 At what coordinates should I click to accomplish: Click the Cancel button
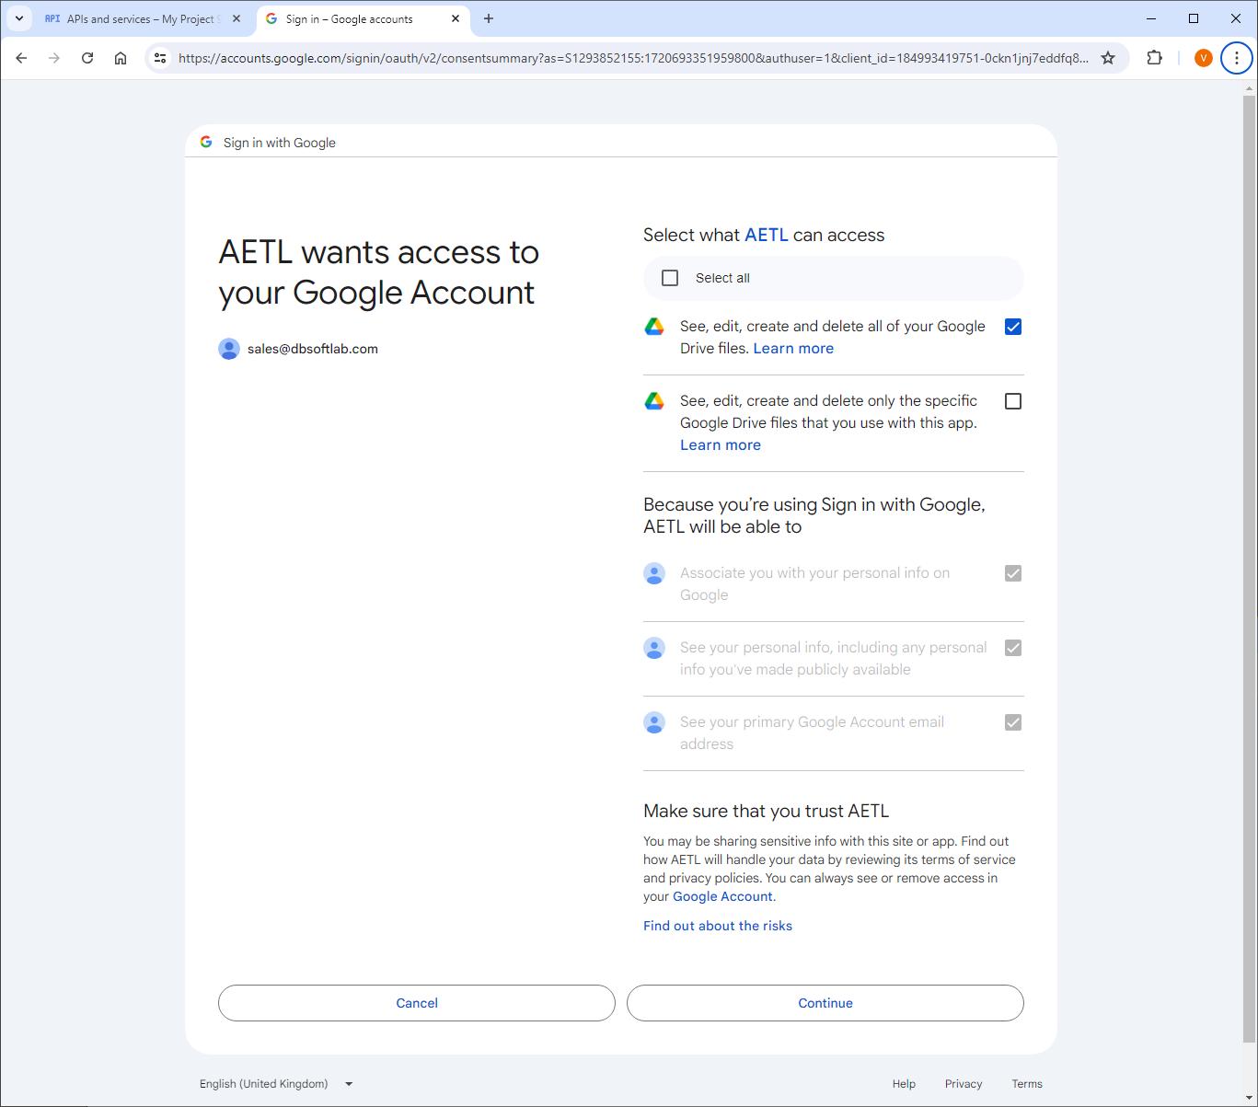[x=416, y=1003]
